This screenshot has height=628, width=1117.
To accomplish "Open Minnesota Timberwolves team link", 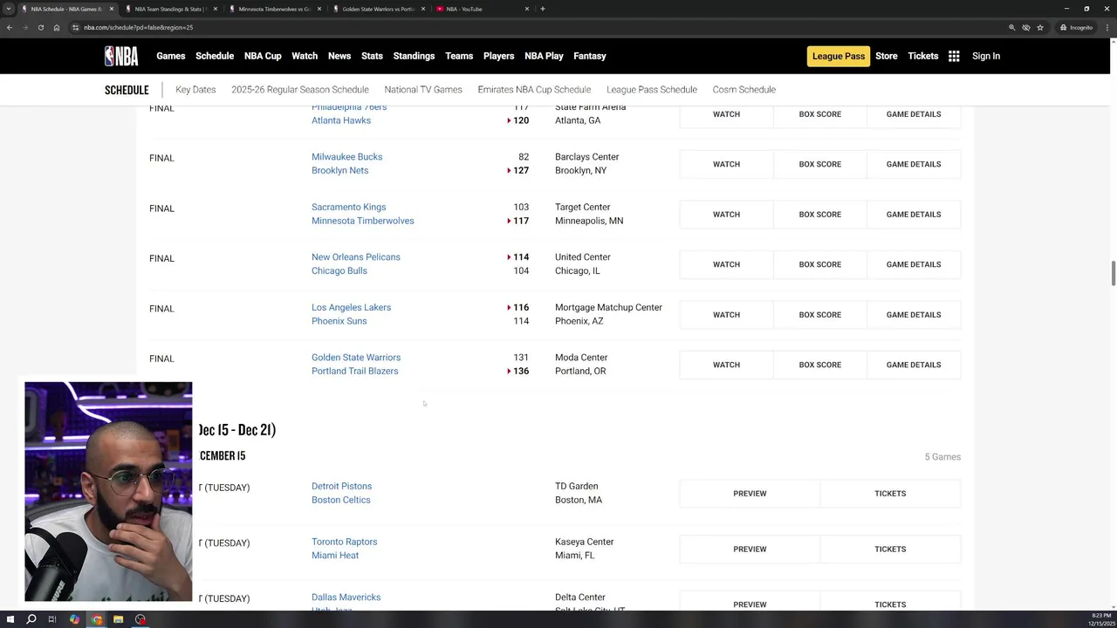I will (363, 221).
